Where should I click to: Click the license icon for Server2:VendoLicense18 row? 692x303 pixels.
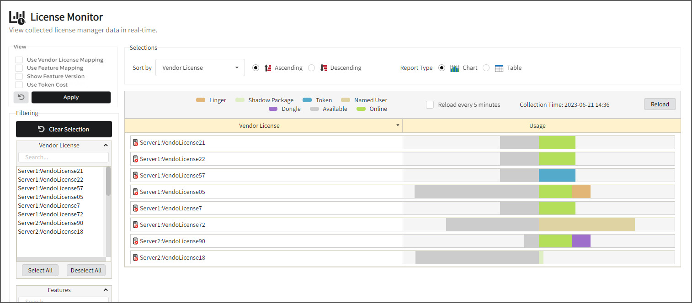tap(135, 257)
